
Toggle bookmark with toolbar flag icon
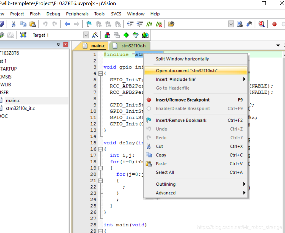(x=89, y=24)
